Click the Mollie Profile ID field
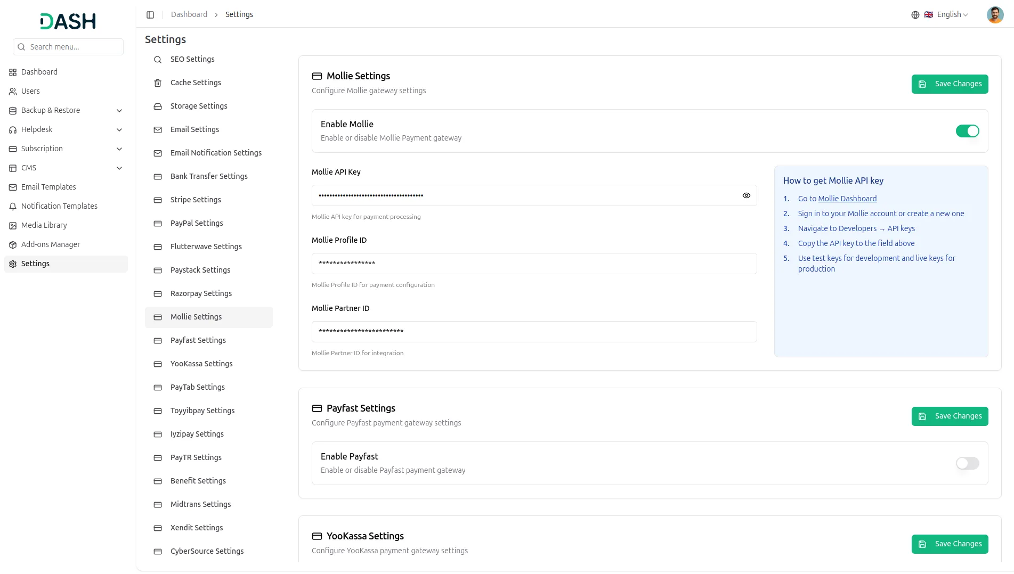Image resolution: width=1014 pixels, height=574 pixels. click(534, 264)
